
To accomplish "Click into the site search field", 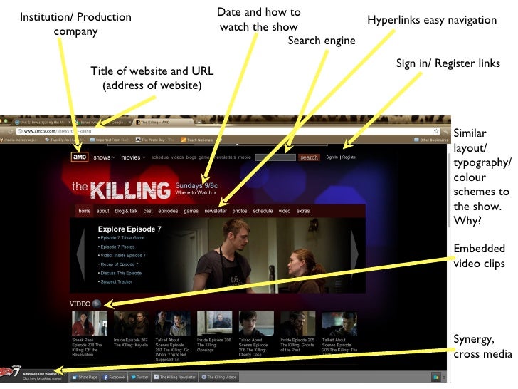I will tap(275, 157).
